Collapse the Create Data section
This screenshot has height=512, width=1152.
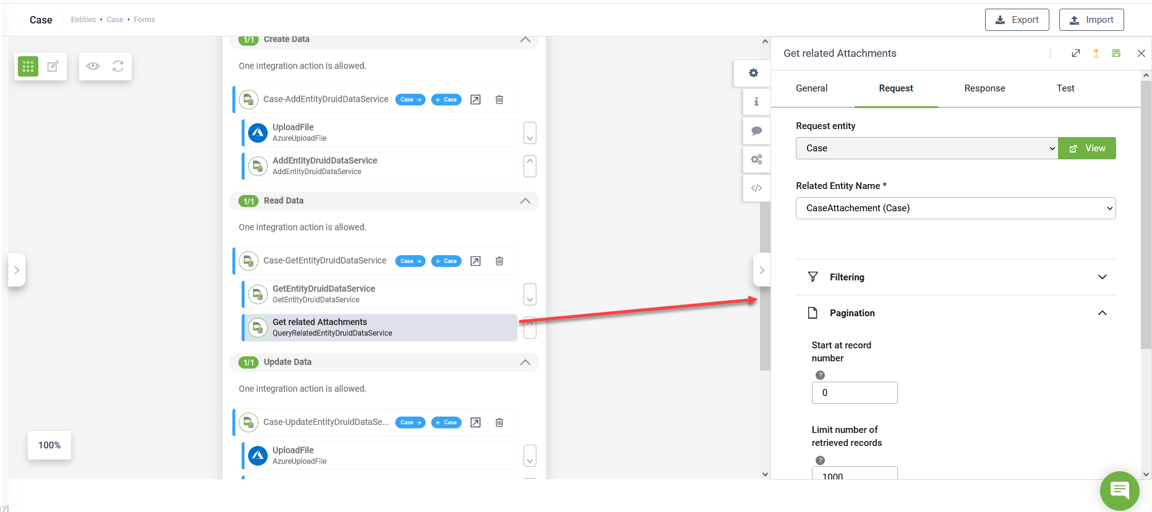click(525, 40)
